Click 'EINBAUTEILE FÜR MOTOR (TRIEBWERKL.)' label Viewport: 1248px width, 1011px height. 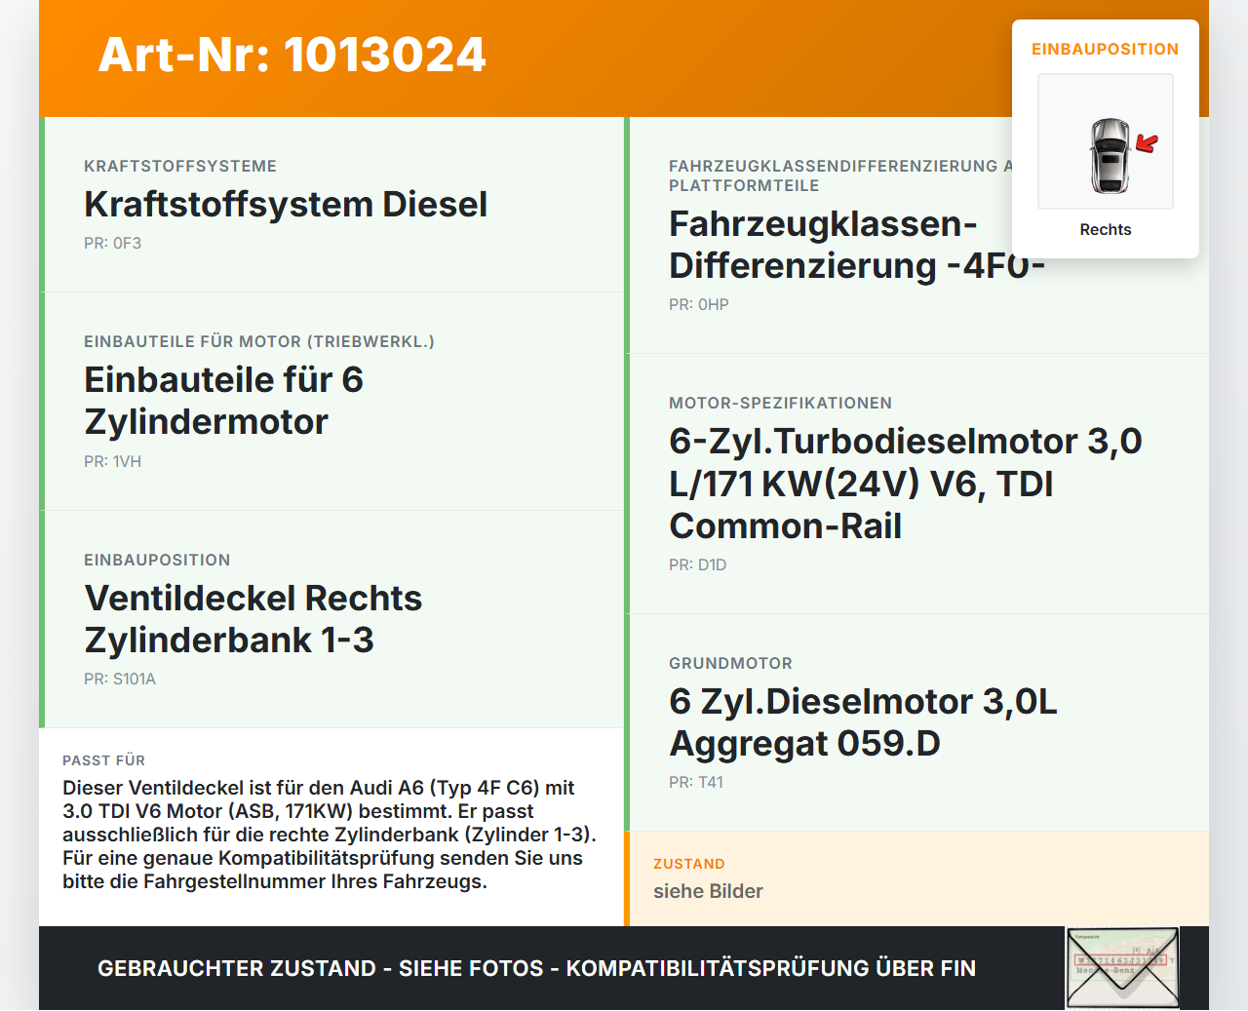click(259, 341)
